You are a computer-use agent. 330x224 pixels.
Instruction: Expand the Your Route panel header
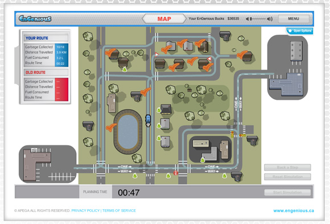46,38
